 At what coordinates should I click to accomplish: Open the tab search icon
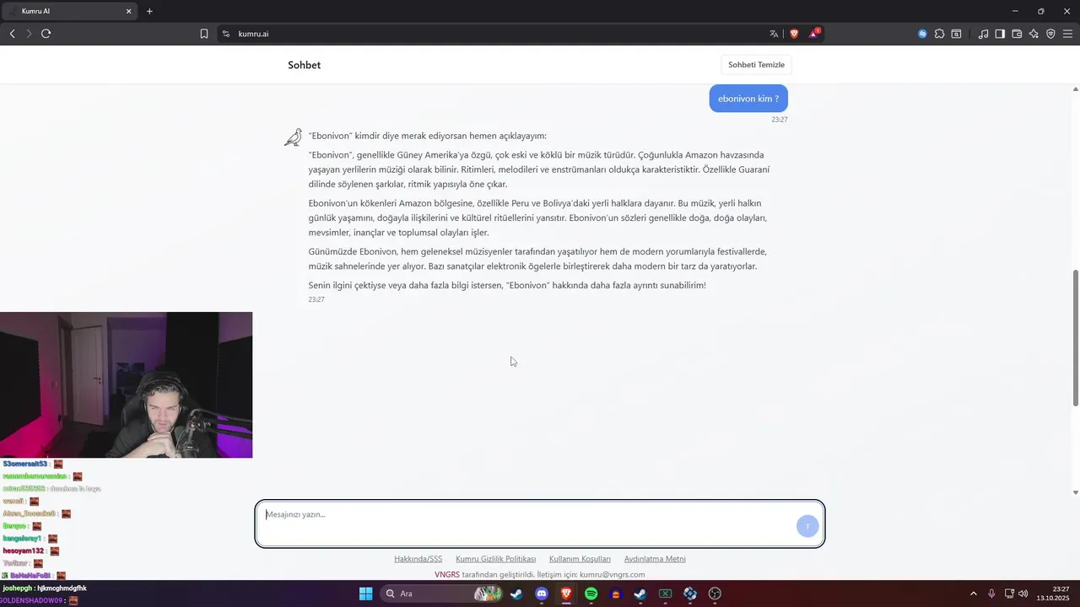click(x=956, y=34)
